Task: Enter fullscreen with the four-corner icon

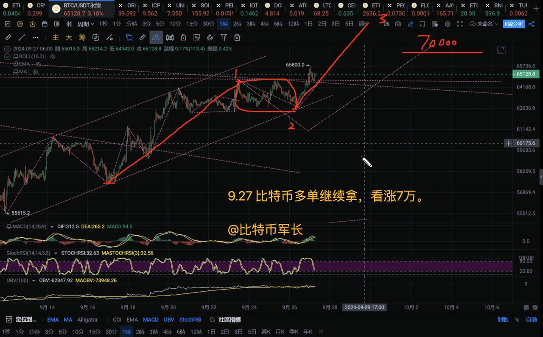Action: (460, 24)
